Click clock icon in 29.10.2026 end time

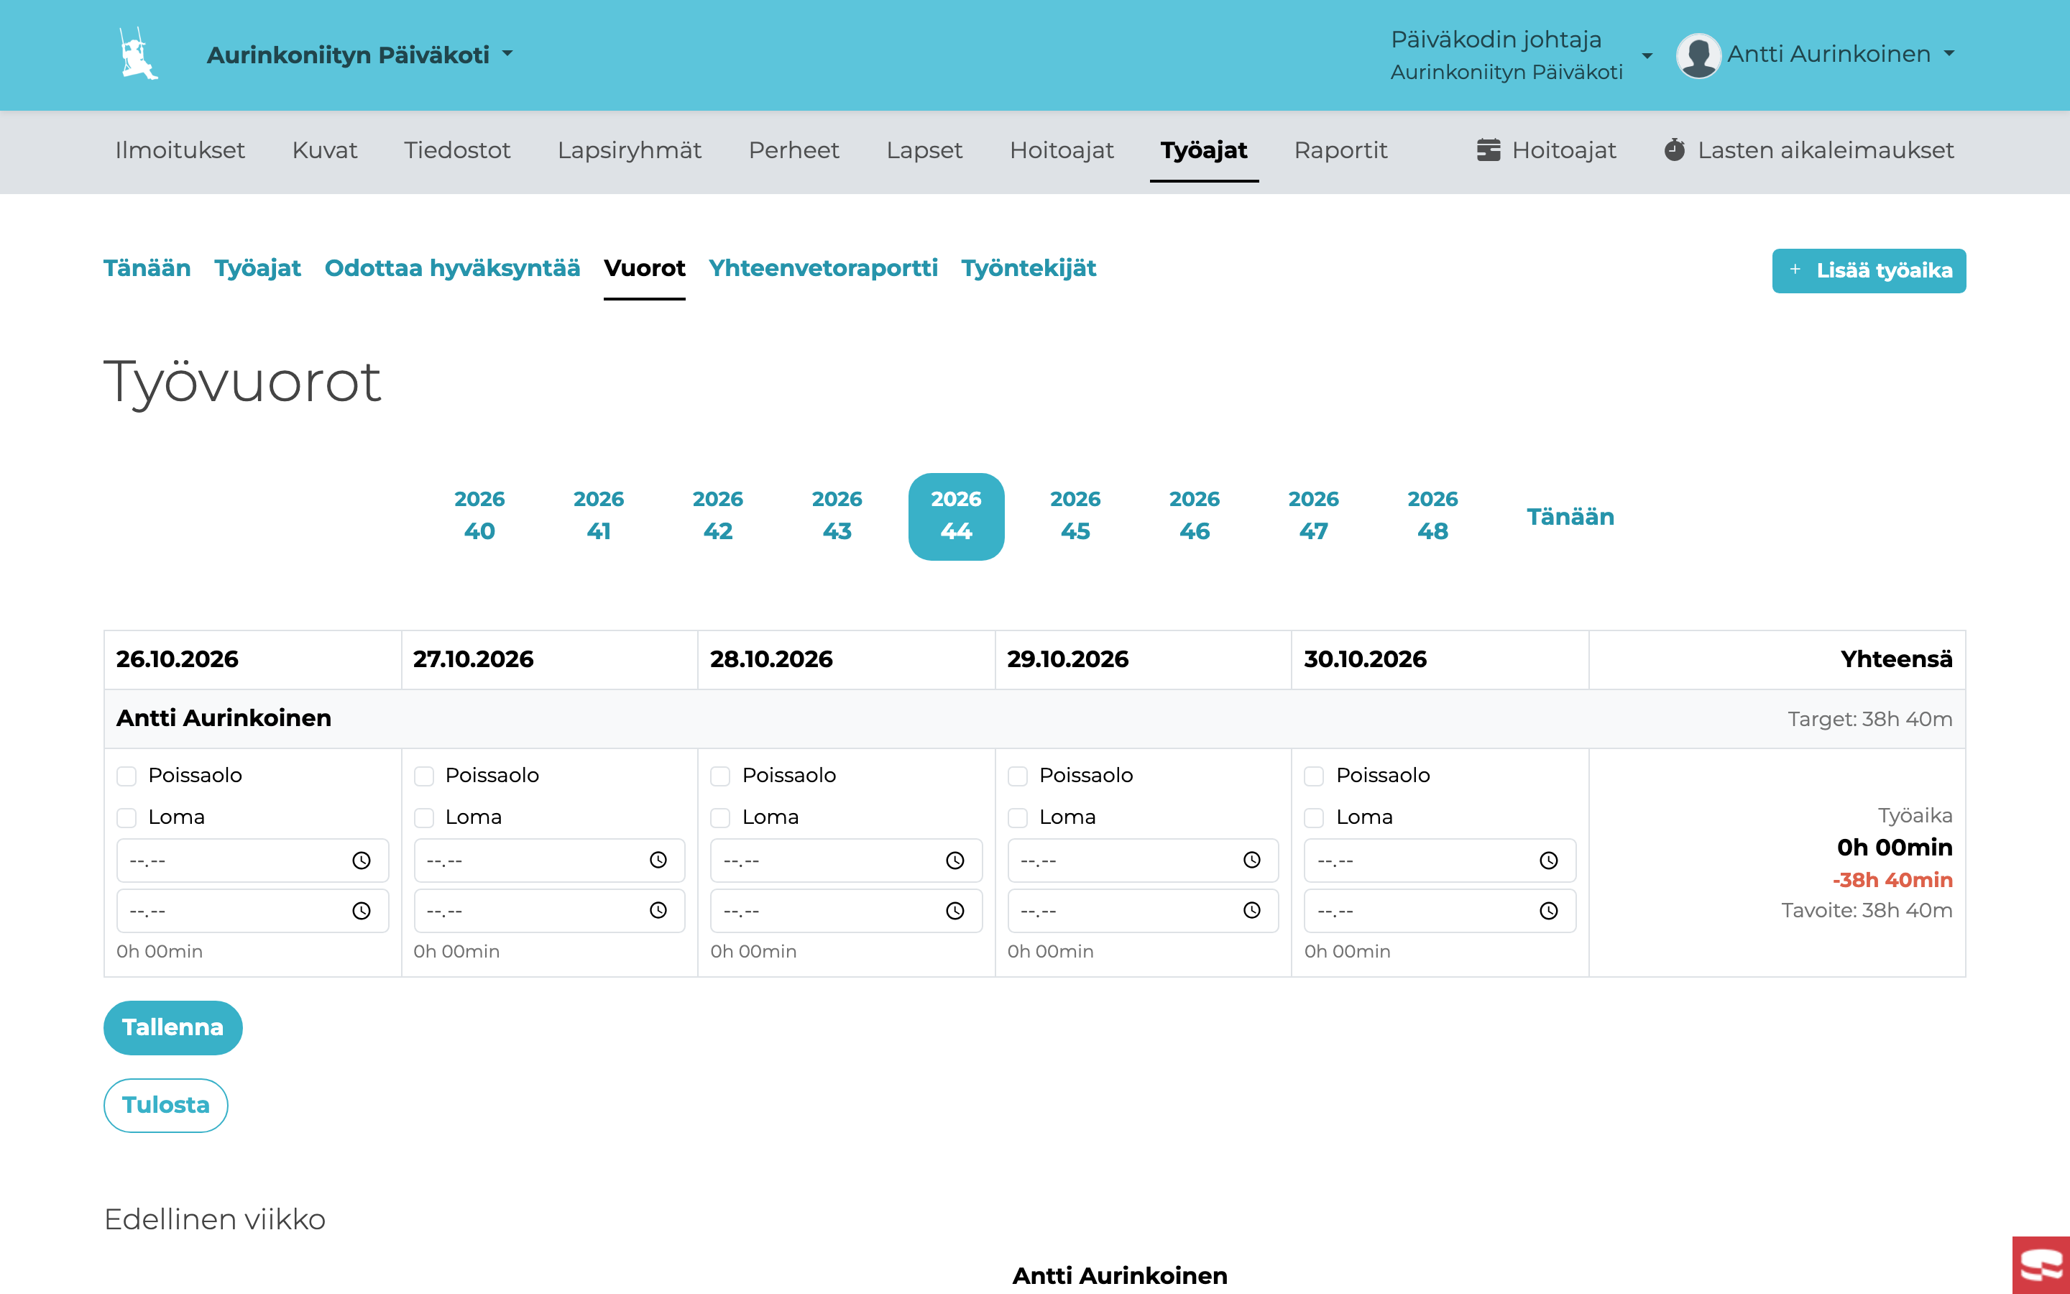click(1252, 911)
